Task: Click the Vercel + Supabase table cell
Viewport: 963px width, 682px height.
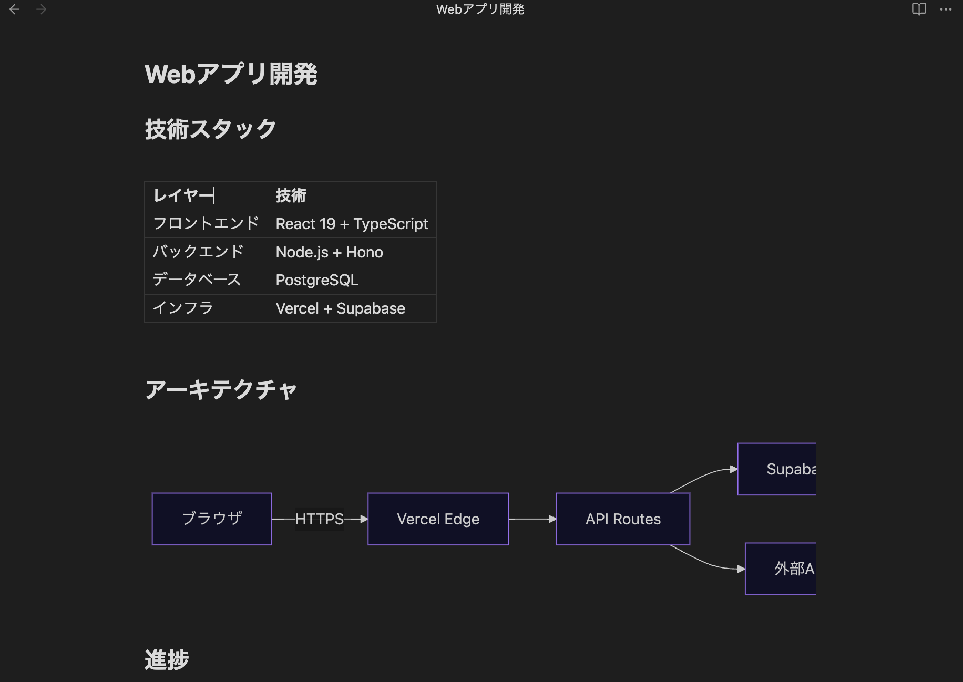Action: pyautogui.click(x=340, y=308)
